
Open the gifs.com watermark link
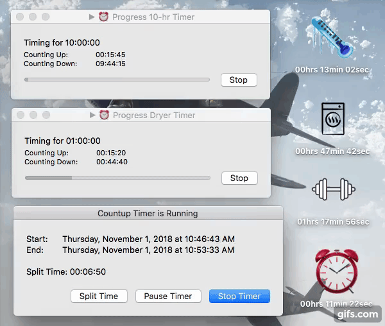click(x=357, y=314)
